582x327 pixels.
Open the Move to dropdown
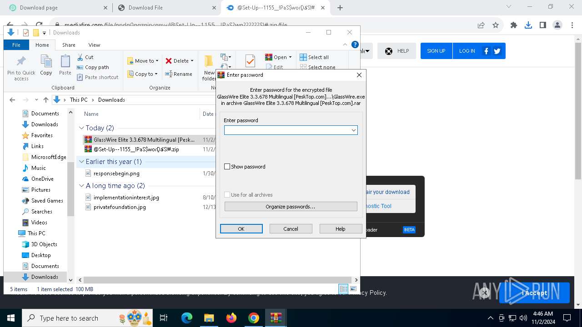(143, 61)
